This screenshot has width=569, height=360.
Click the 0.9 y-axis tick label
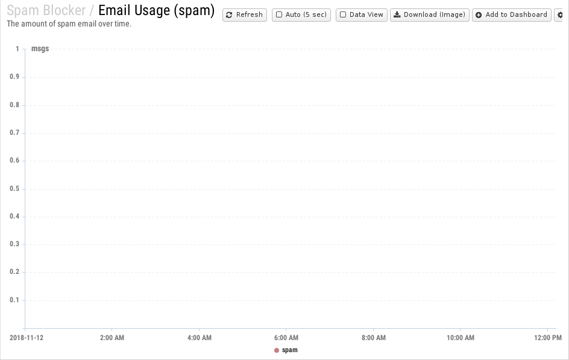point(14,77)
